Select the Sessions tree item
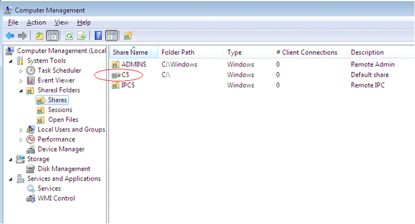The height and width of the screenshot is (224, 415). pos(60,110)
